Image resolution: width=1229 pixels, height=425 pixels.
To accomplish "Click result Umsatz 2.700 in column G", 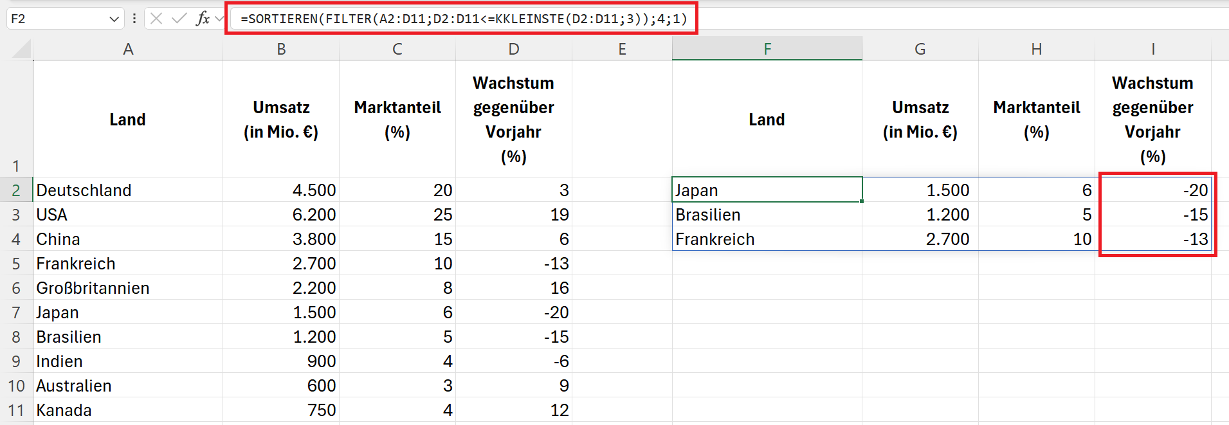I will click(x=920, y=239).
